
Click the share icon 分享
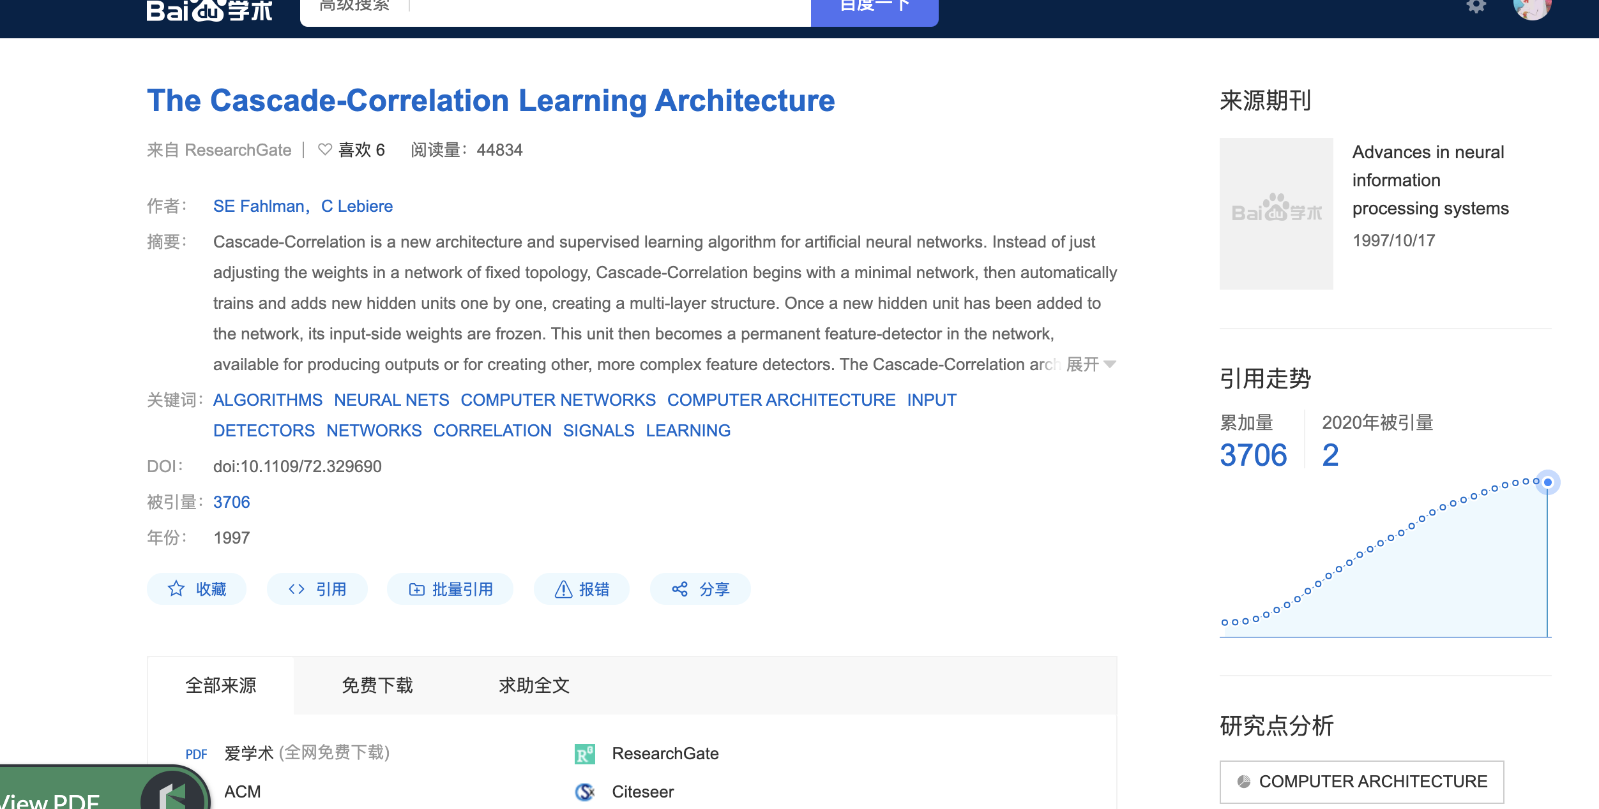point(679,589)
